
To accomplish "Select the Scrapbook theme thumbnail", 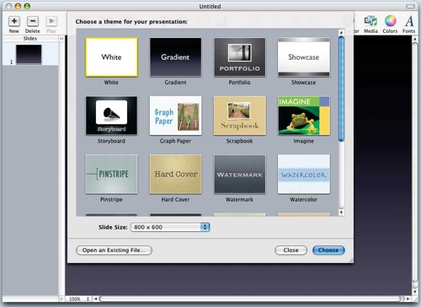I will click(239, 116).
